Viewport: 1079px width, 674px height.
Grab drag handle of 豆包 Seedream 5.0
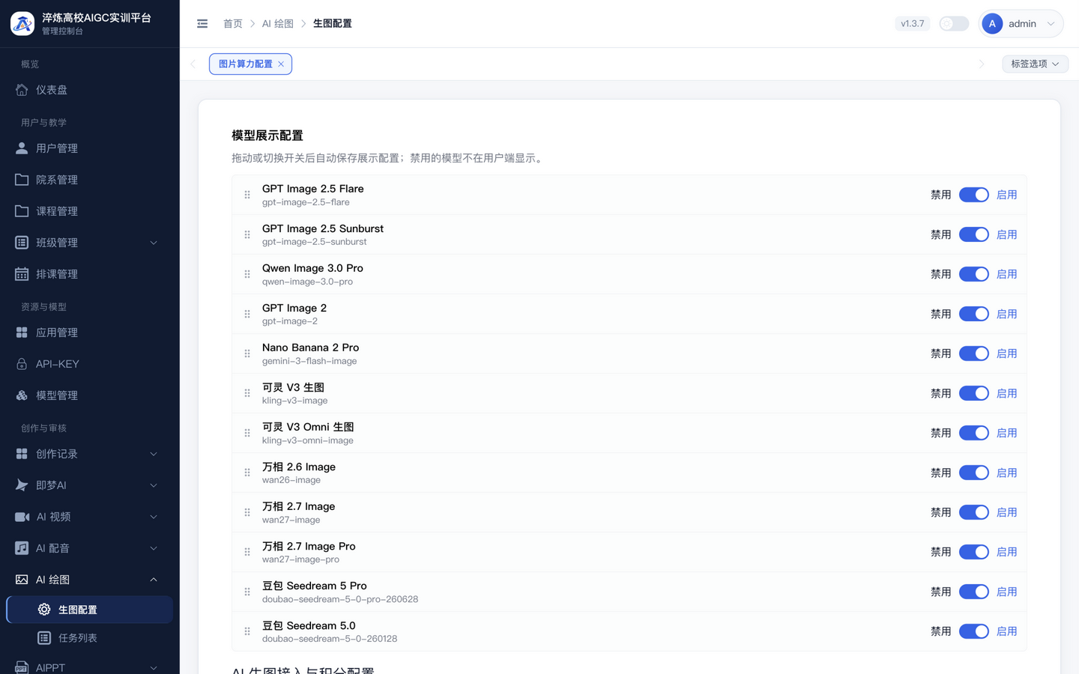247,631
